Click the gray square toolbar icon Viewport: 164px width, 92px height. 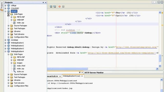(63, 6)
